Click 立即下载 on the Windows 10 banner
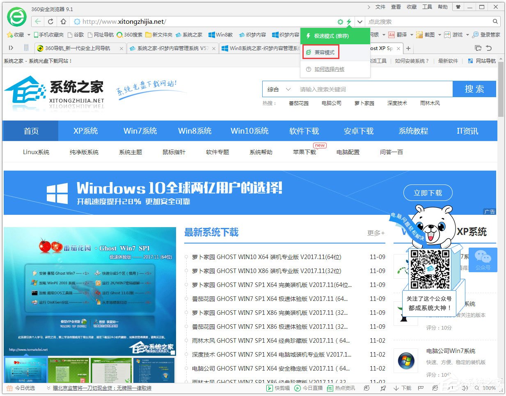Image resolution: width=506 pixels, height=396 pixels. click(428, 193)
